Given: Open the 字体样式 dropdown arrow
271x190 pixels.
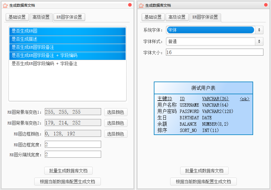Looking at the screenshot, I should (259, 41).
